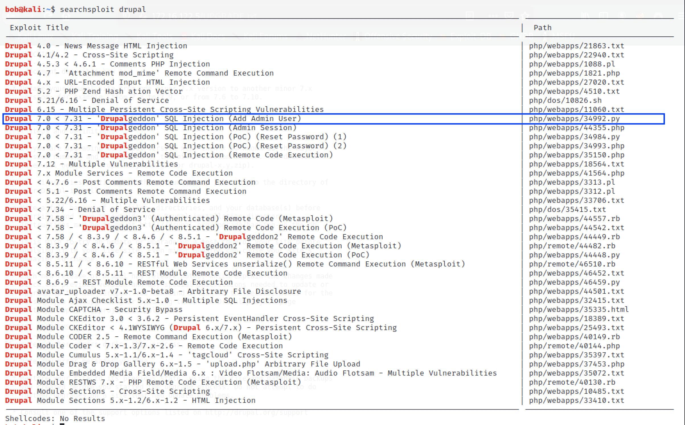The width and height of the screenshot is (685, 425).
Task: Select Drupalgeddon 'Reset Password (1)' row
Action: (x=176, y=137)
